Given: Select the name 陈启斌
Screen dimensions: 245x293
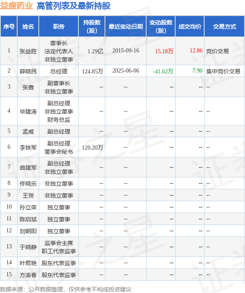Looking at the screenshot, I should pyautogui.click(x=28, y=219).
